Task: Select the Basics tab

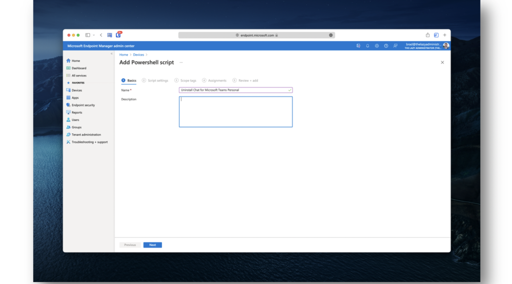Action: [129, 81]
